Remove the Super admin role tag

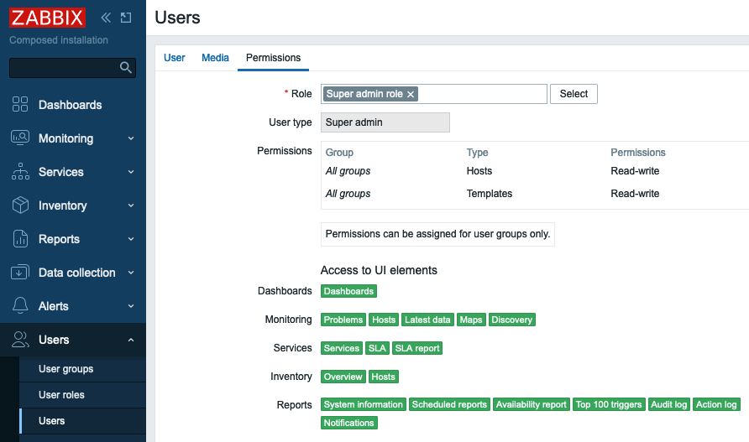pyautogui.click(x=411, y=94)
